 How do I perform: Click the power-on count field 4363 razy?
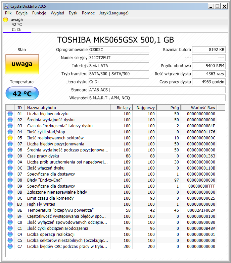209,74
